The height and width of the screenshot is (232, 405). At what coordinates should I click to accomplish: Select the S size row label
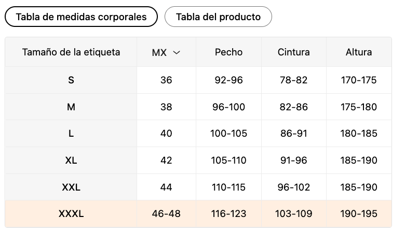(x=71, y=80)
